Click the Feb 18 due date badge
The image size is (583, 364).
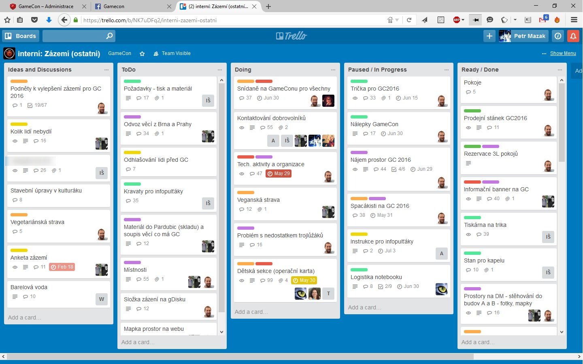pos(62,267)
